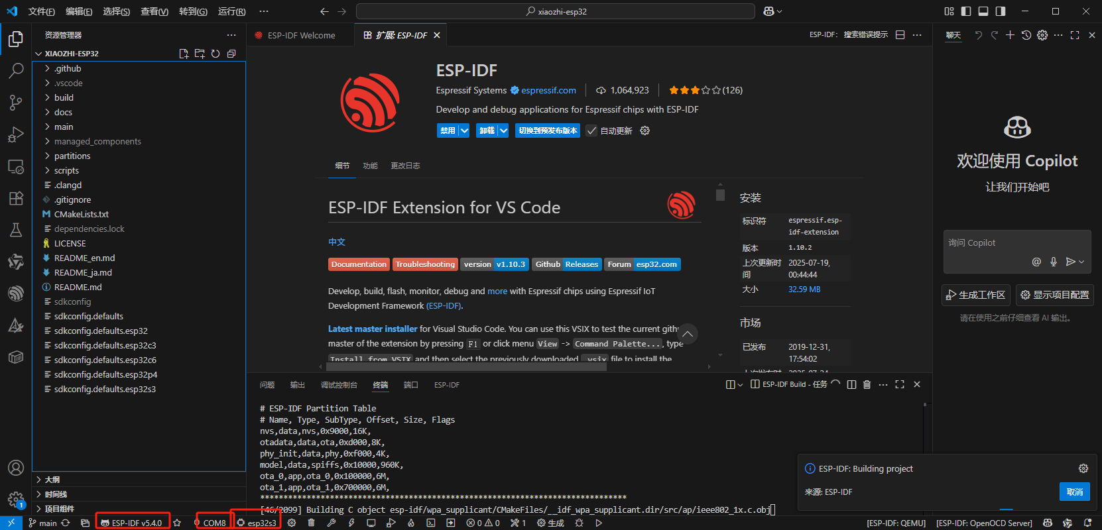Screen dimensions: 1102x530
Task: Click the xiaozhi-esp32 command center search box
Action: [556, 11]
